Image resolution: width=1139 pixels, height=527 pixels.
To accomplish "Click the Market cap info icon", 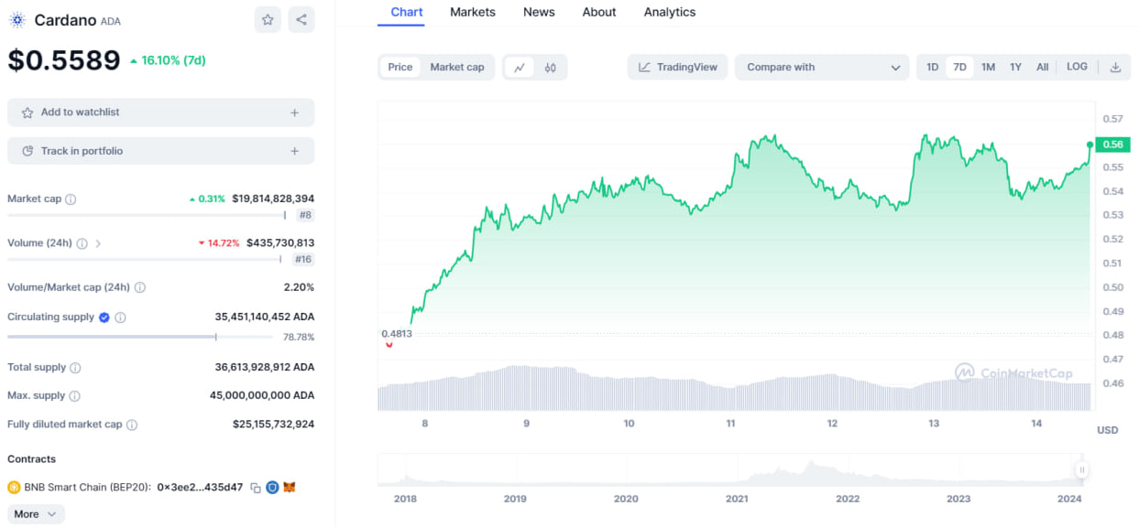I will [71, 199].
